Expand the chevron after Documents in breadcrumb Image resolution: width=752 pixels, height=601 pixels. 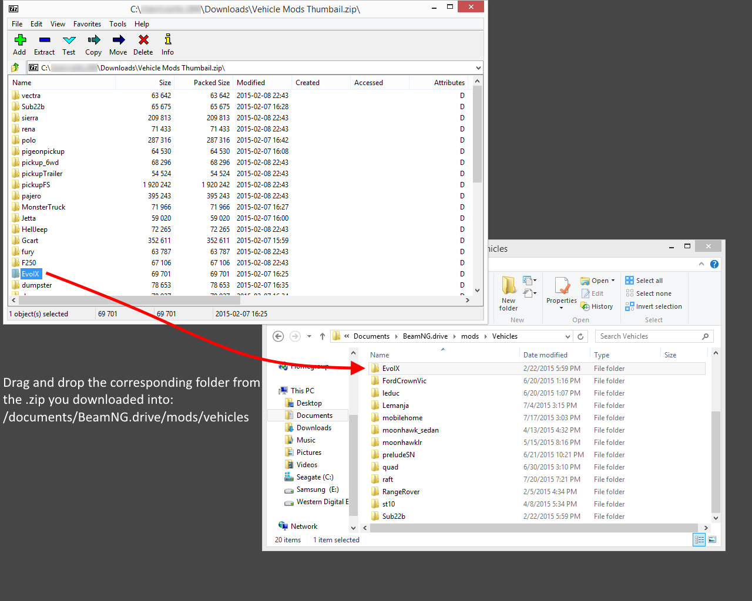click(397, 336)
